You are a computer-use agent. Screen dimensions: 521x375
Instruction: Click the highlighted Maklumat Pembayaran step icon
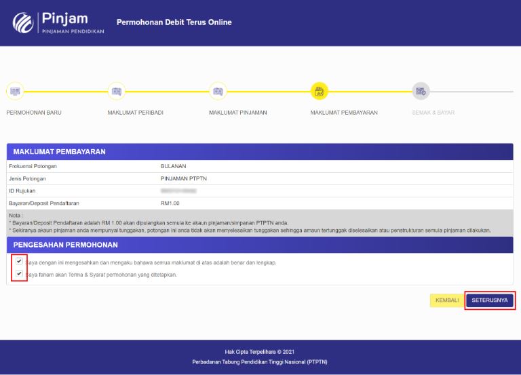(319, 91)
